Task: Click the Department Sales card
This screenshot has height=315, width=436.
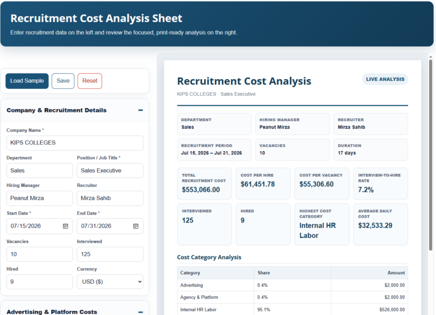Action: pyautogui.click(x=214, y=124)
